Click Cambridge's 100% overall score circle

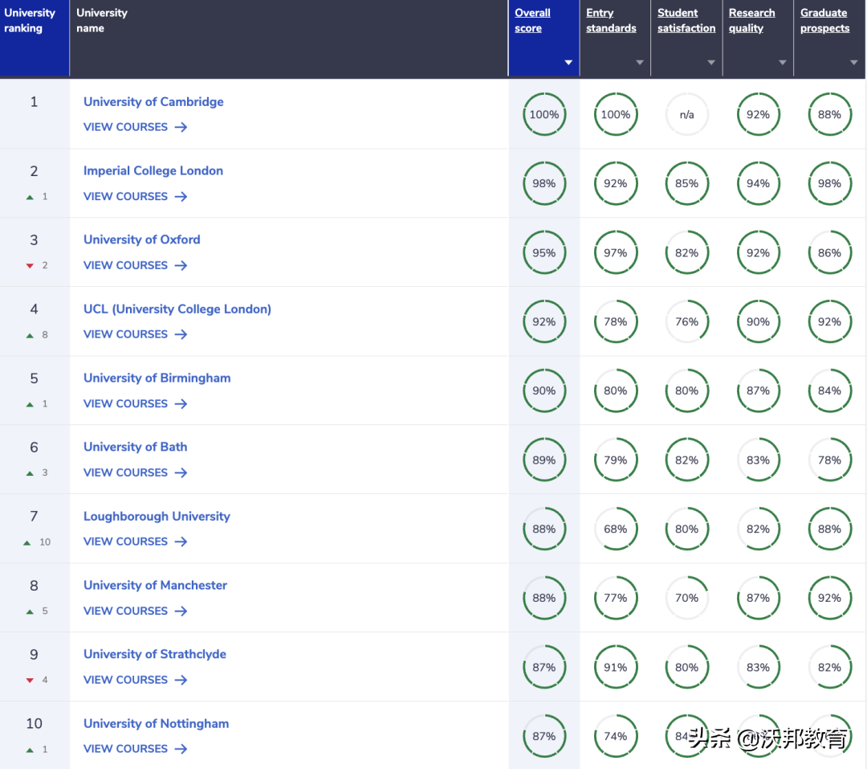point(544,115)
